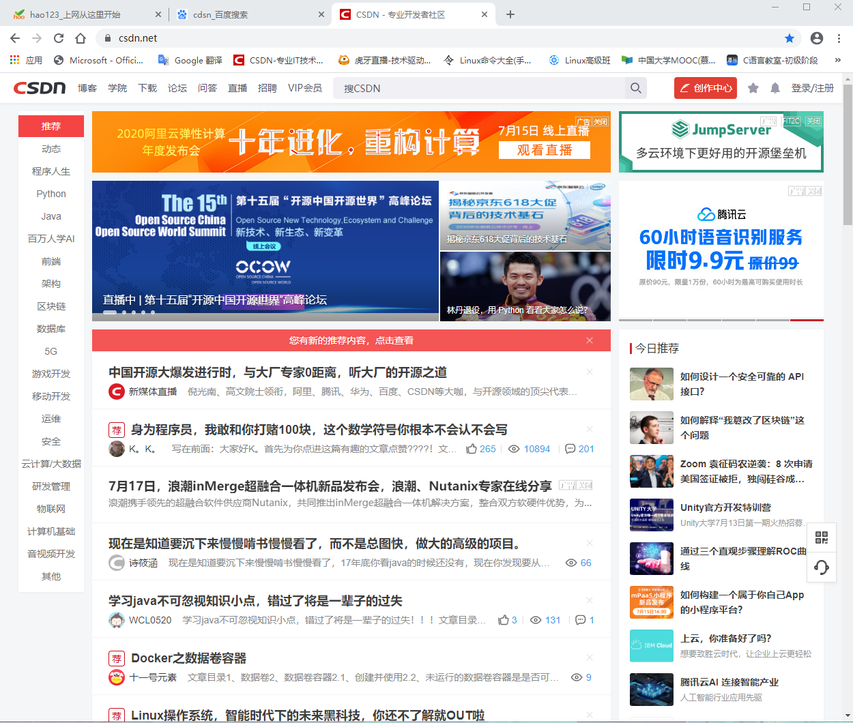
Task: Open notifications bell icon in CSDN header
Action: tap(775, 88)
